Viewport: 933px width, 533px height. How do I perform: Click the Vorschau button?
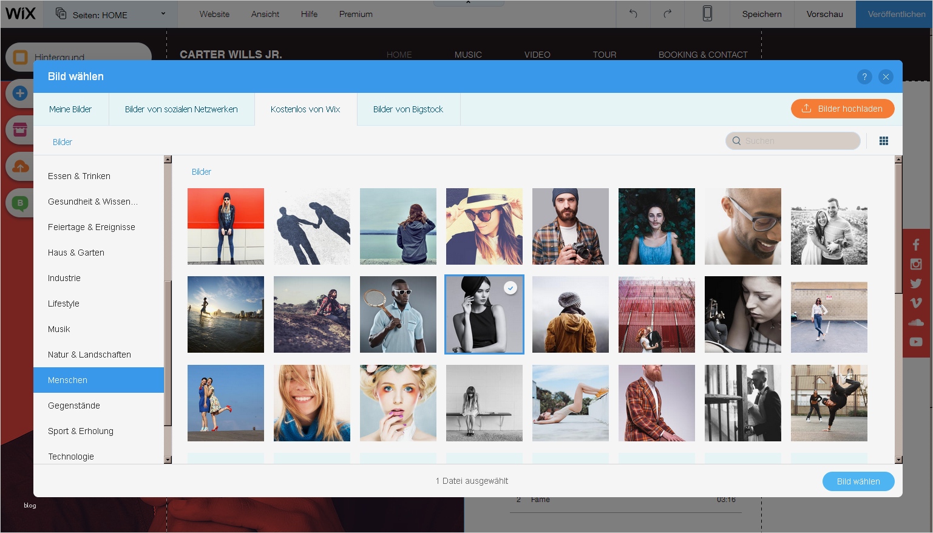[x=824, y=14]
